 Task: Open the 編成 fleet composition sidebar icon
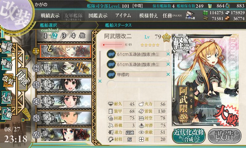pyautogui.click(x=6, y=47)
